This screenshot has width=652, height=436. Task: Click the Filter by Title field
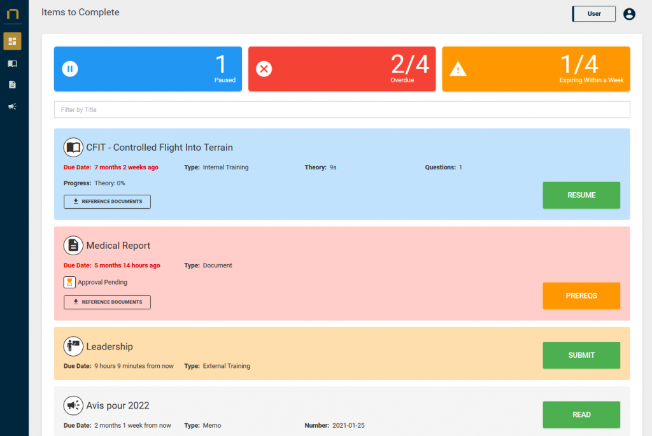pos(342,109)
